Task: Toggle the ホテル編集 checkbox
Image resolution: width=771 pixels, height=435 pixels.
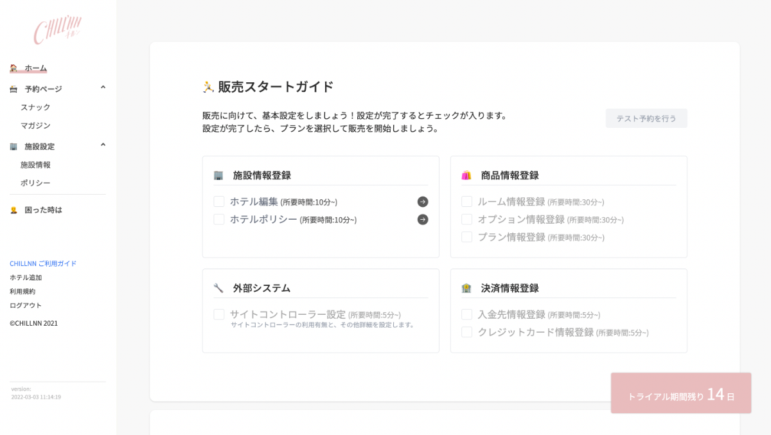Action: click(x=219, y=202)
